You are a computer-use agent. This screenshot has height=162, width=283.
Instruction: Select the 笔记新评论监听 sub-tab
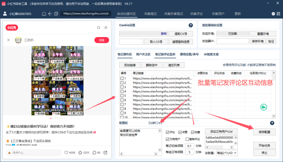(165, 54)
